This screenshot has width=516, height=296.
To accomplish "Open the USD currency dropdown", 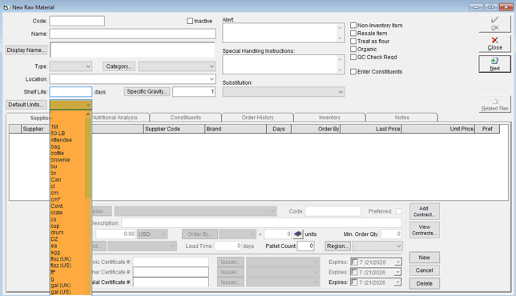I will (163, 234).
